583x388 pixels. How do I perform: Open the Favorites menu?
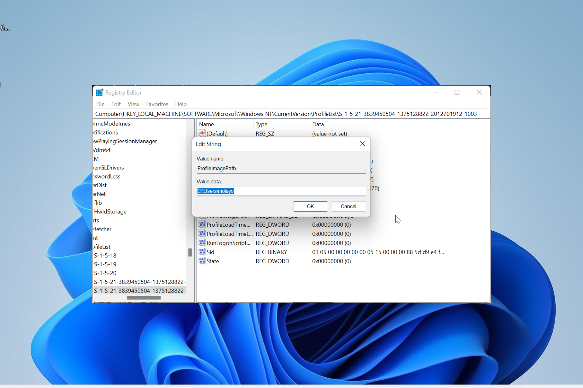[x=157, y=104]
